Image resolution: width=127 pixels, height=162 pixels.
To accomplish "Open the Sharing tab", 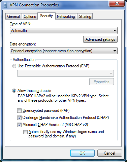I will 85,17.
